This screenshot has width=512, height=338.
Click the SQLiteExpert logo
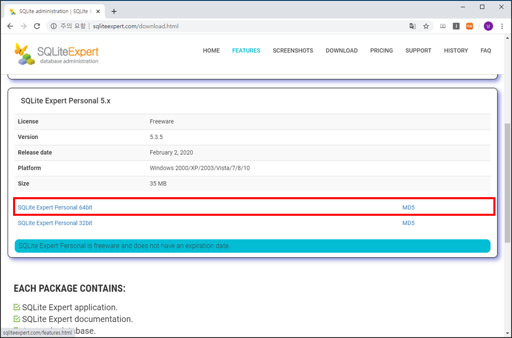[56, 54]
